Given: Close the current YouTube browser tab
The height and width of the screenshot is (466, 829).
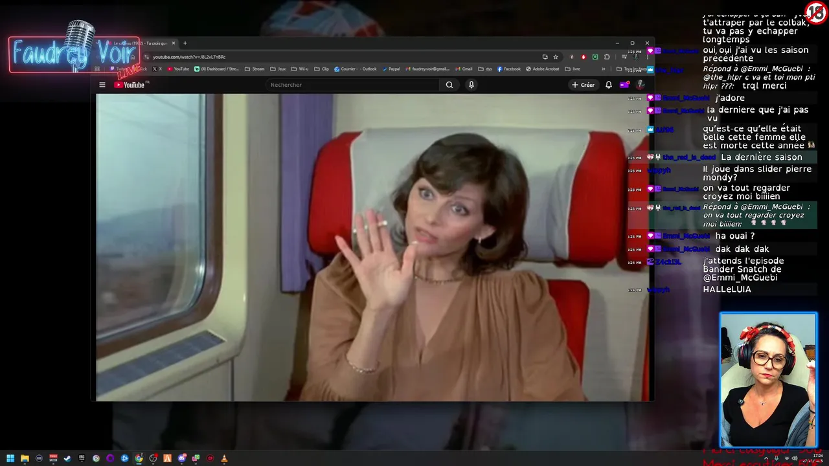Looking at the screenshot, I should [x=174, y=43].
